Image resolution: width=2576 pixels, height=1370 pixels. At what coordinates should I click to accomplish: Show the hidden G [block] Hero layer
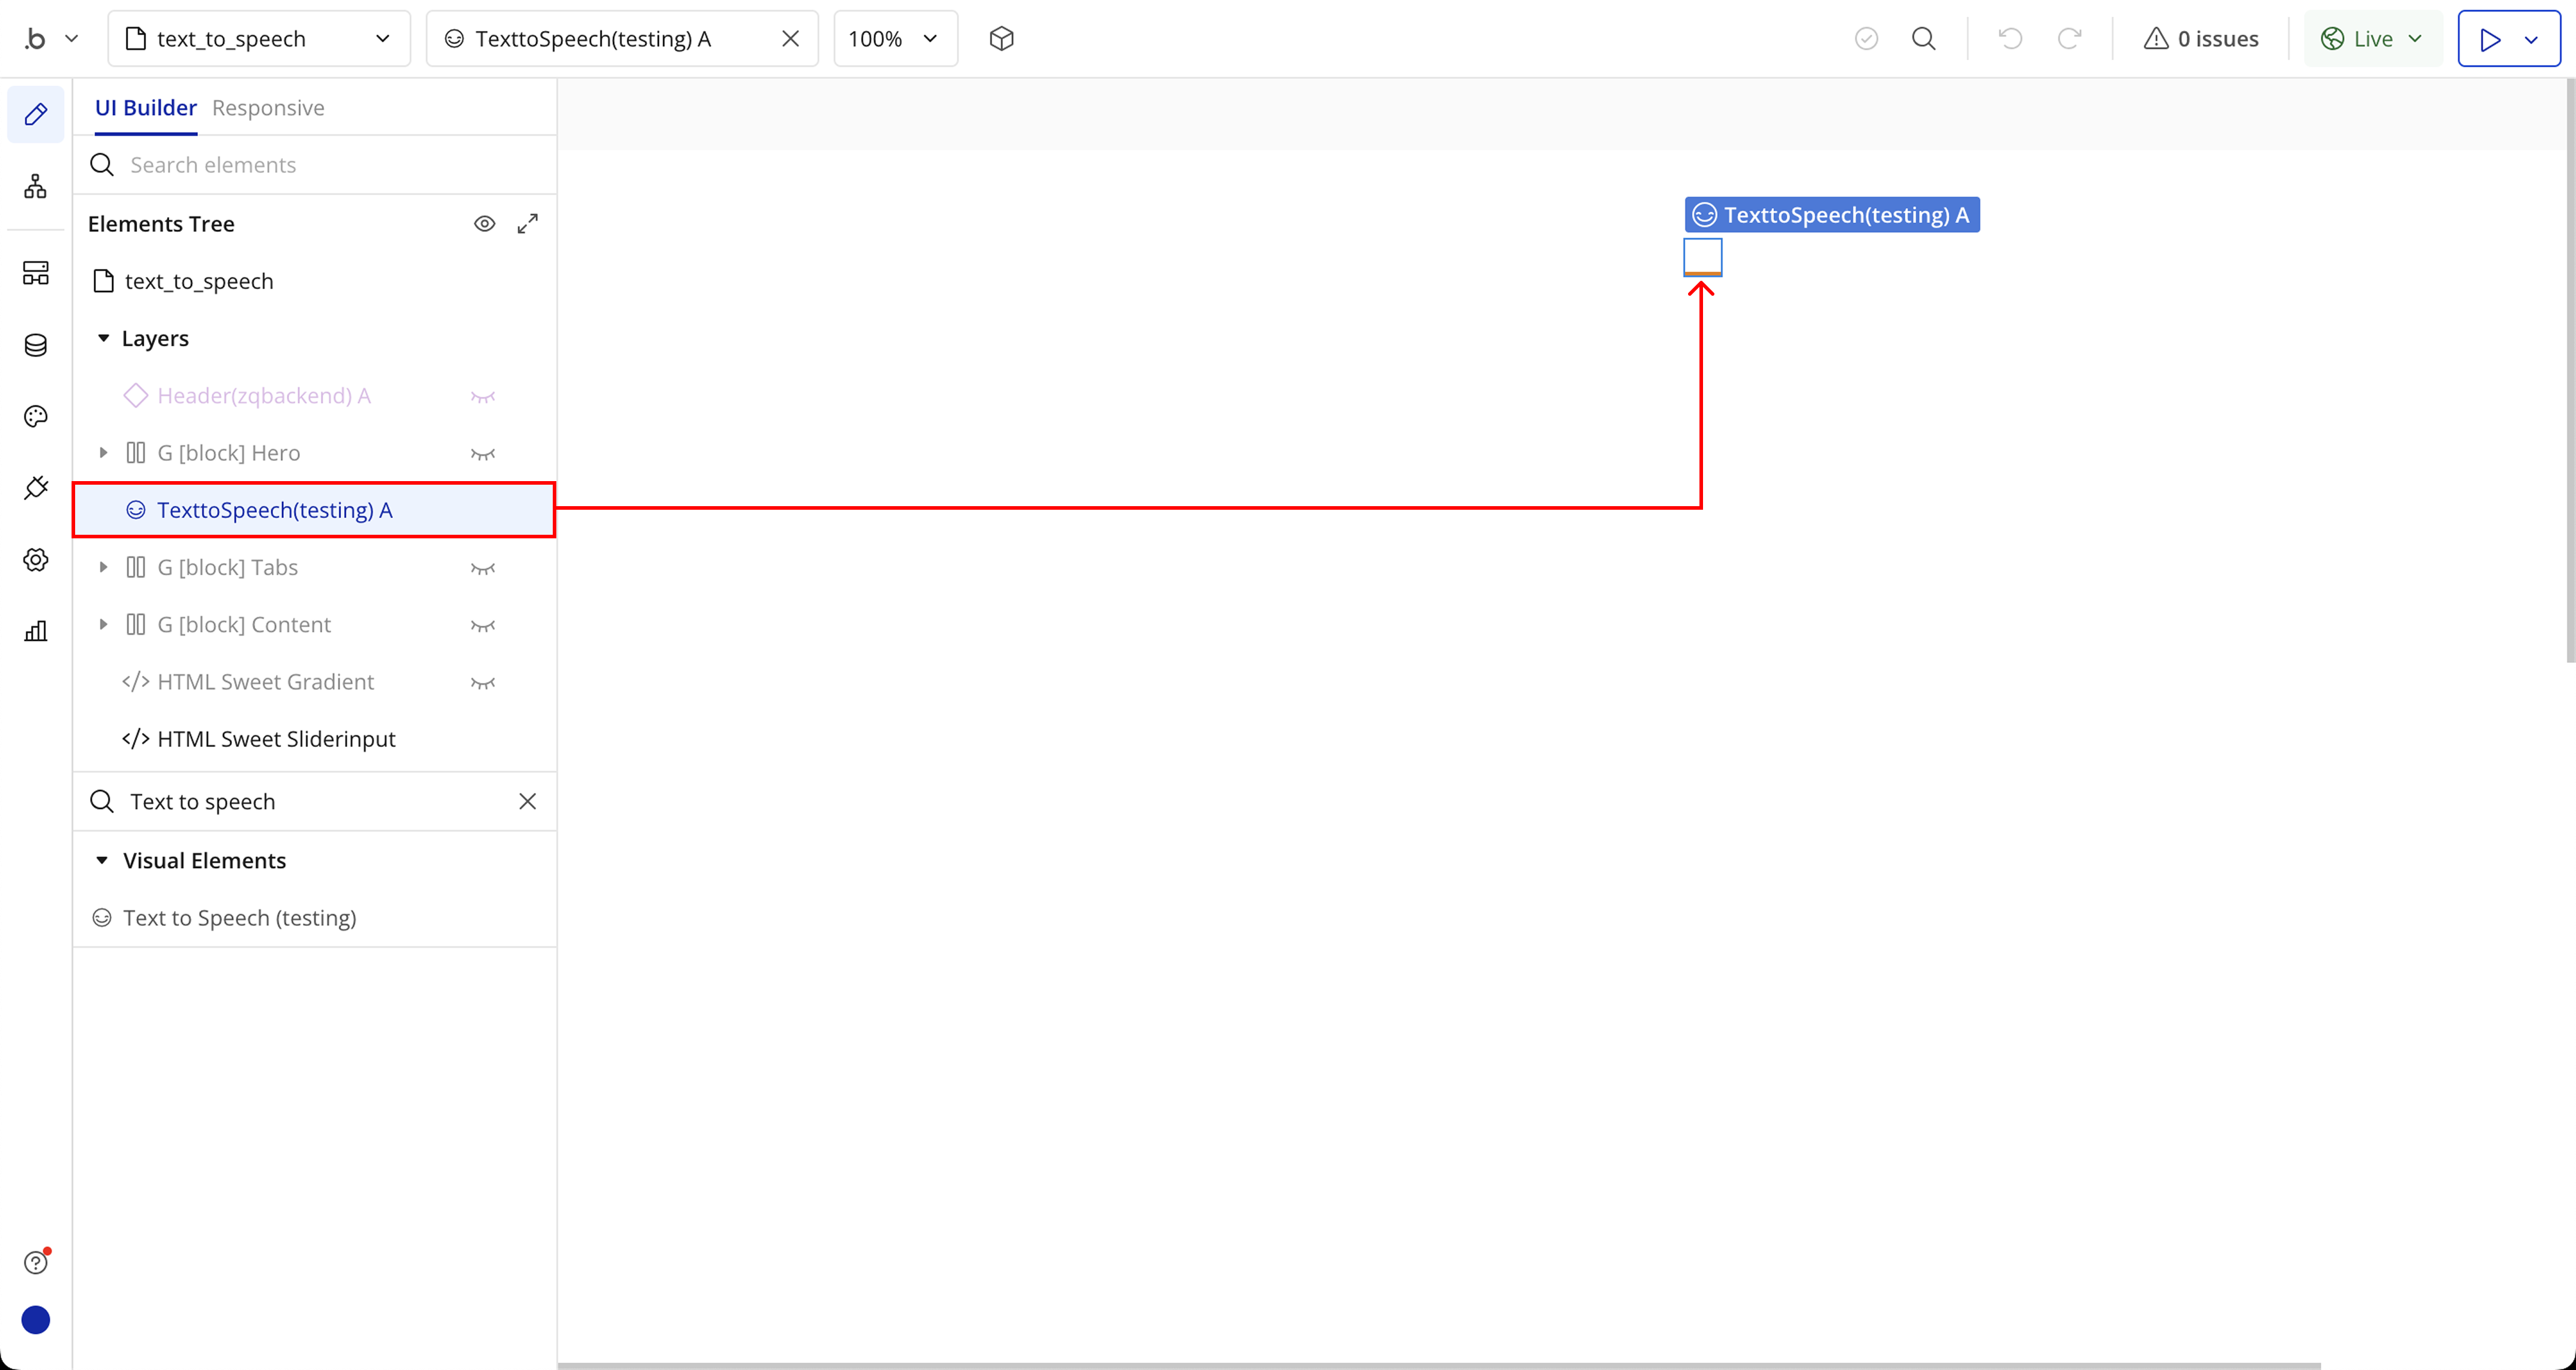pyautogui.click(x=483, y=454)
